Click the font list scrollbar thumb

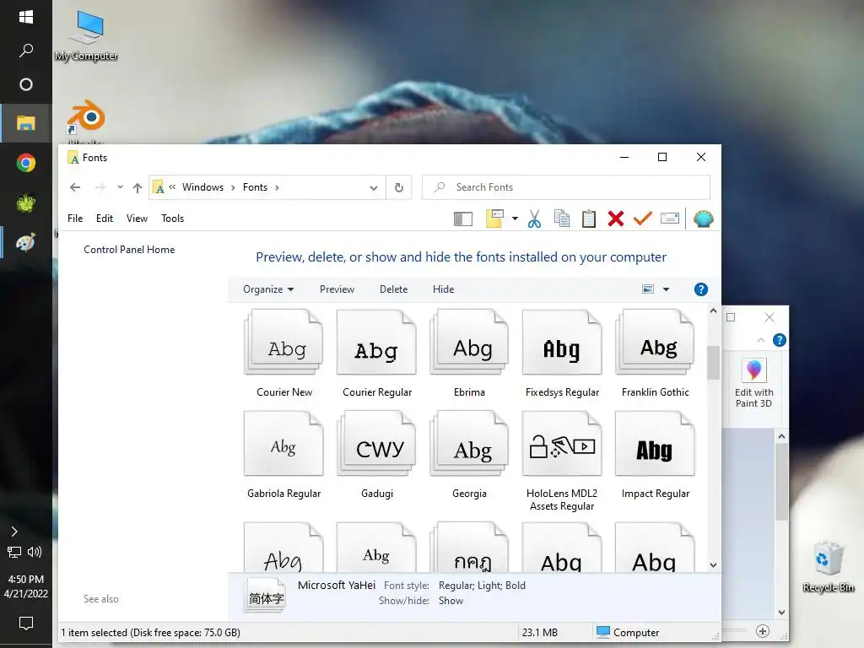[713, 363]
